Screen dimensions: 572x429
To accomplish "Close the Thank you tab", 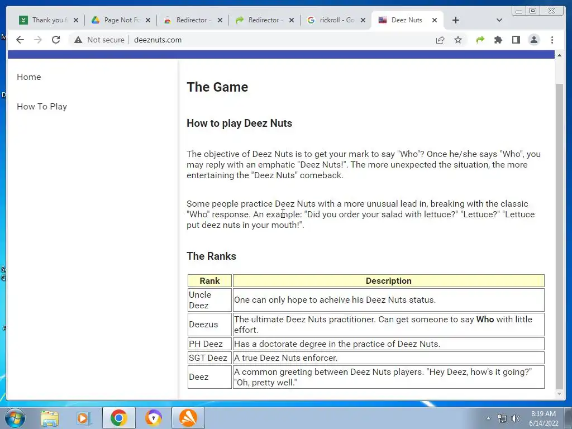I will coord(76,20).
